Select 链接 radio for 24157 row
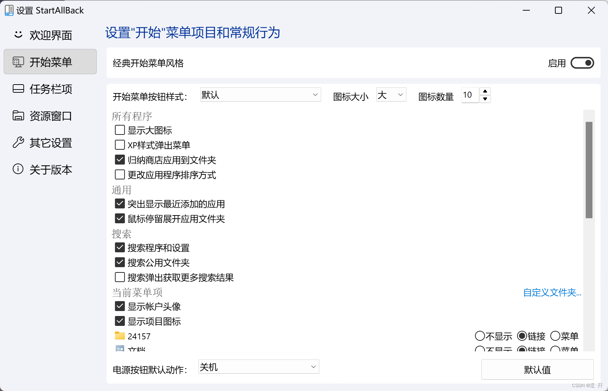The image size is (608, 391). (522, 335)
